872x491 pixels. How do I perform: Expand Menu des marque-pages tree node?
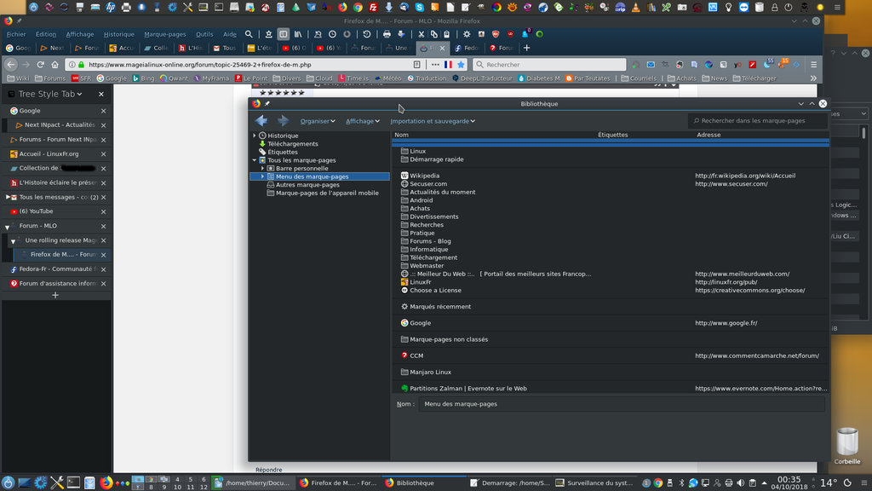click(263, 176)
